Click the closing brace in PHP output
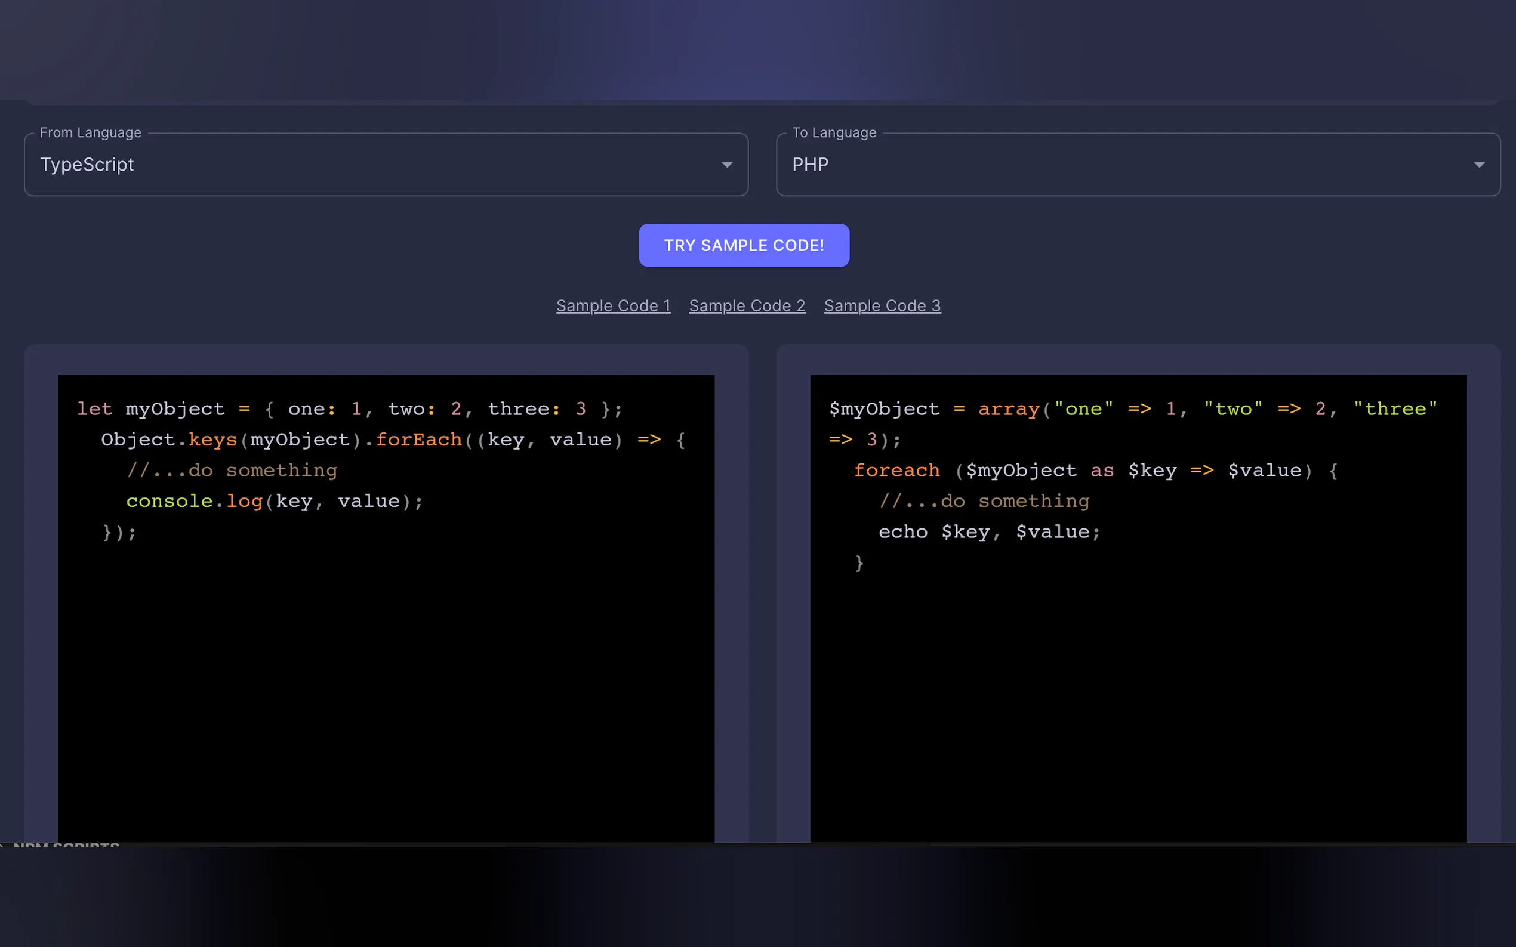 pyautogui.click(x=859, y=562)
